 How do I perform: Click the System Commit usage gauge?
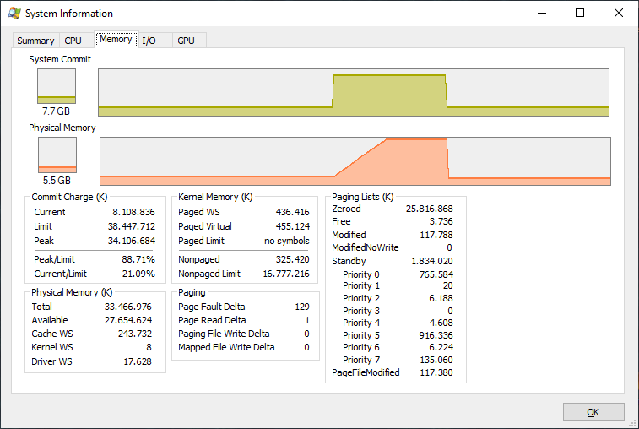57,86
